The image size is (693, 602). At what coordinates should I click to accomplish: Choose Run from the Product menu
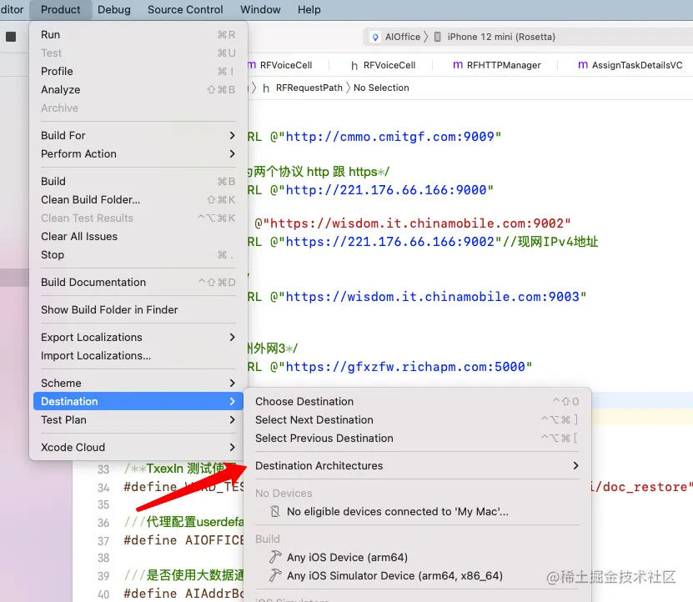(x=138, y=34)
